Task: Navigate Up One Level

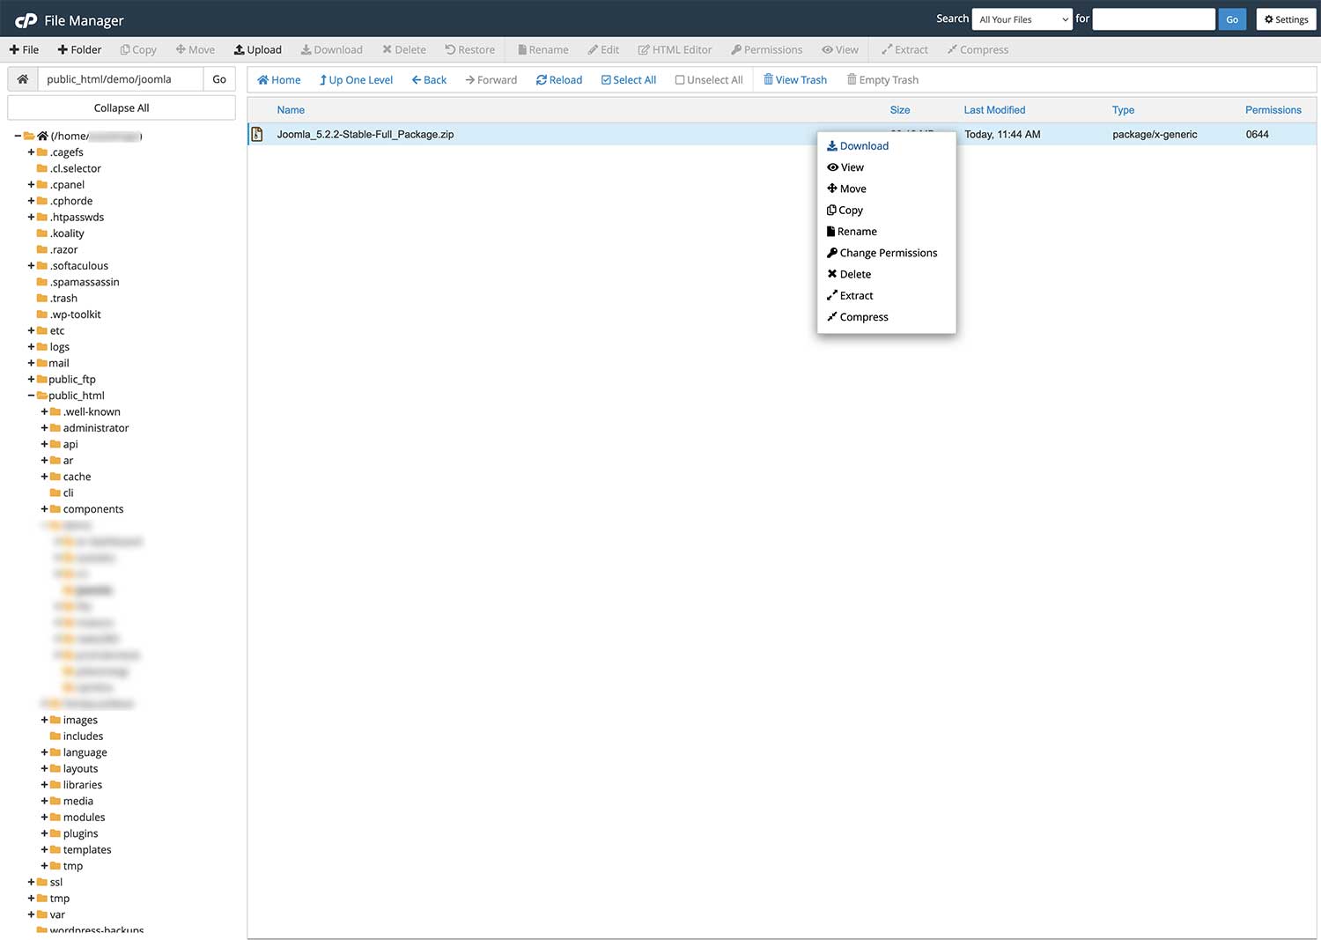Action: click(357, 80)
